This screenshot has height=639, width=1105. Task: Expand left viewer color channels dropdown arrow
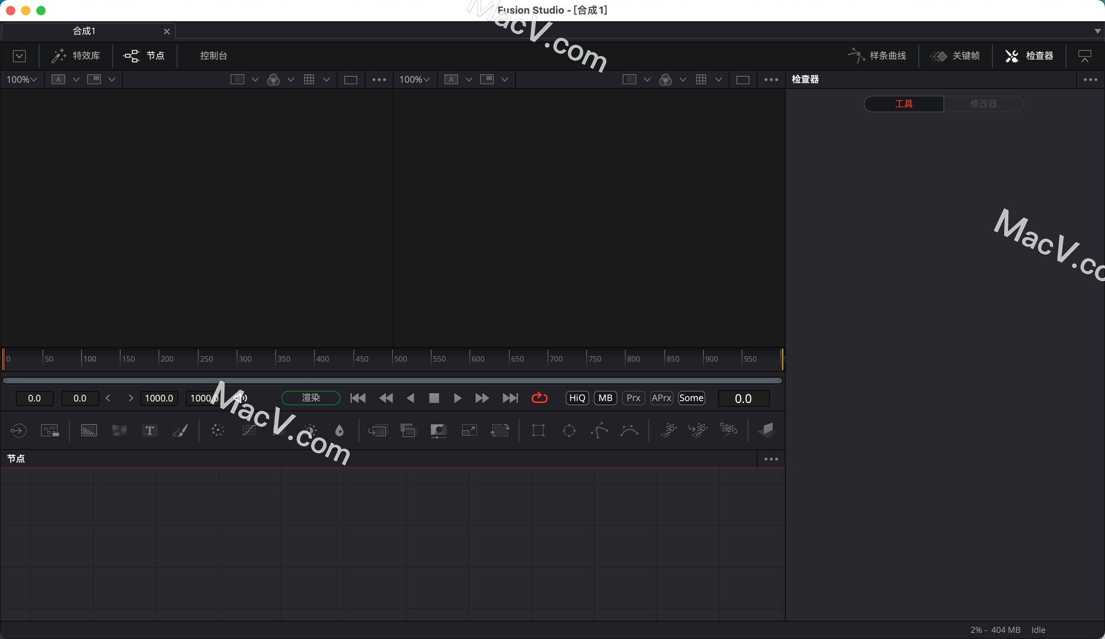[291, 79]
